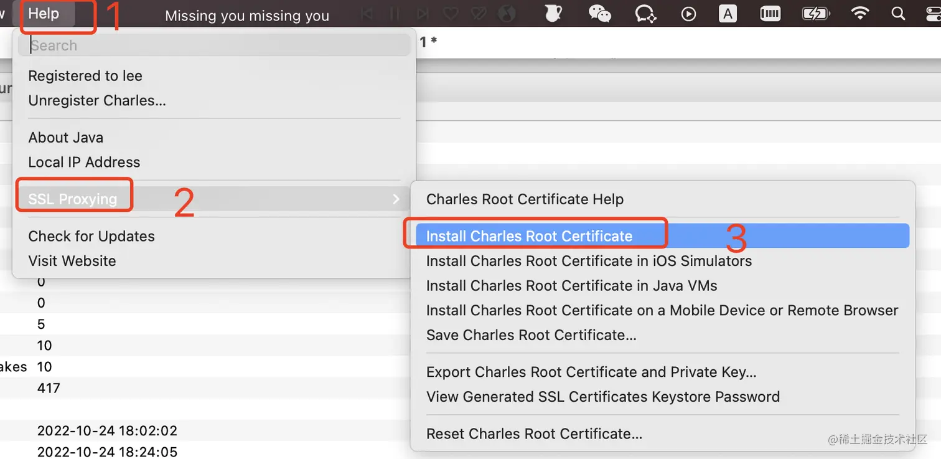941x459 pixels.
Task: Like the current song with heart icon
Action: [x=451, y=14]
